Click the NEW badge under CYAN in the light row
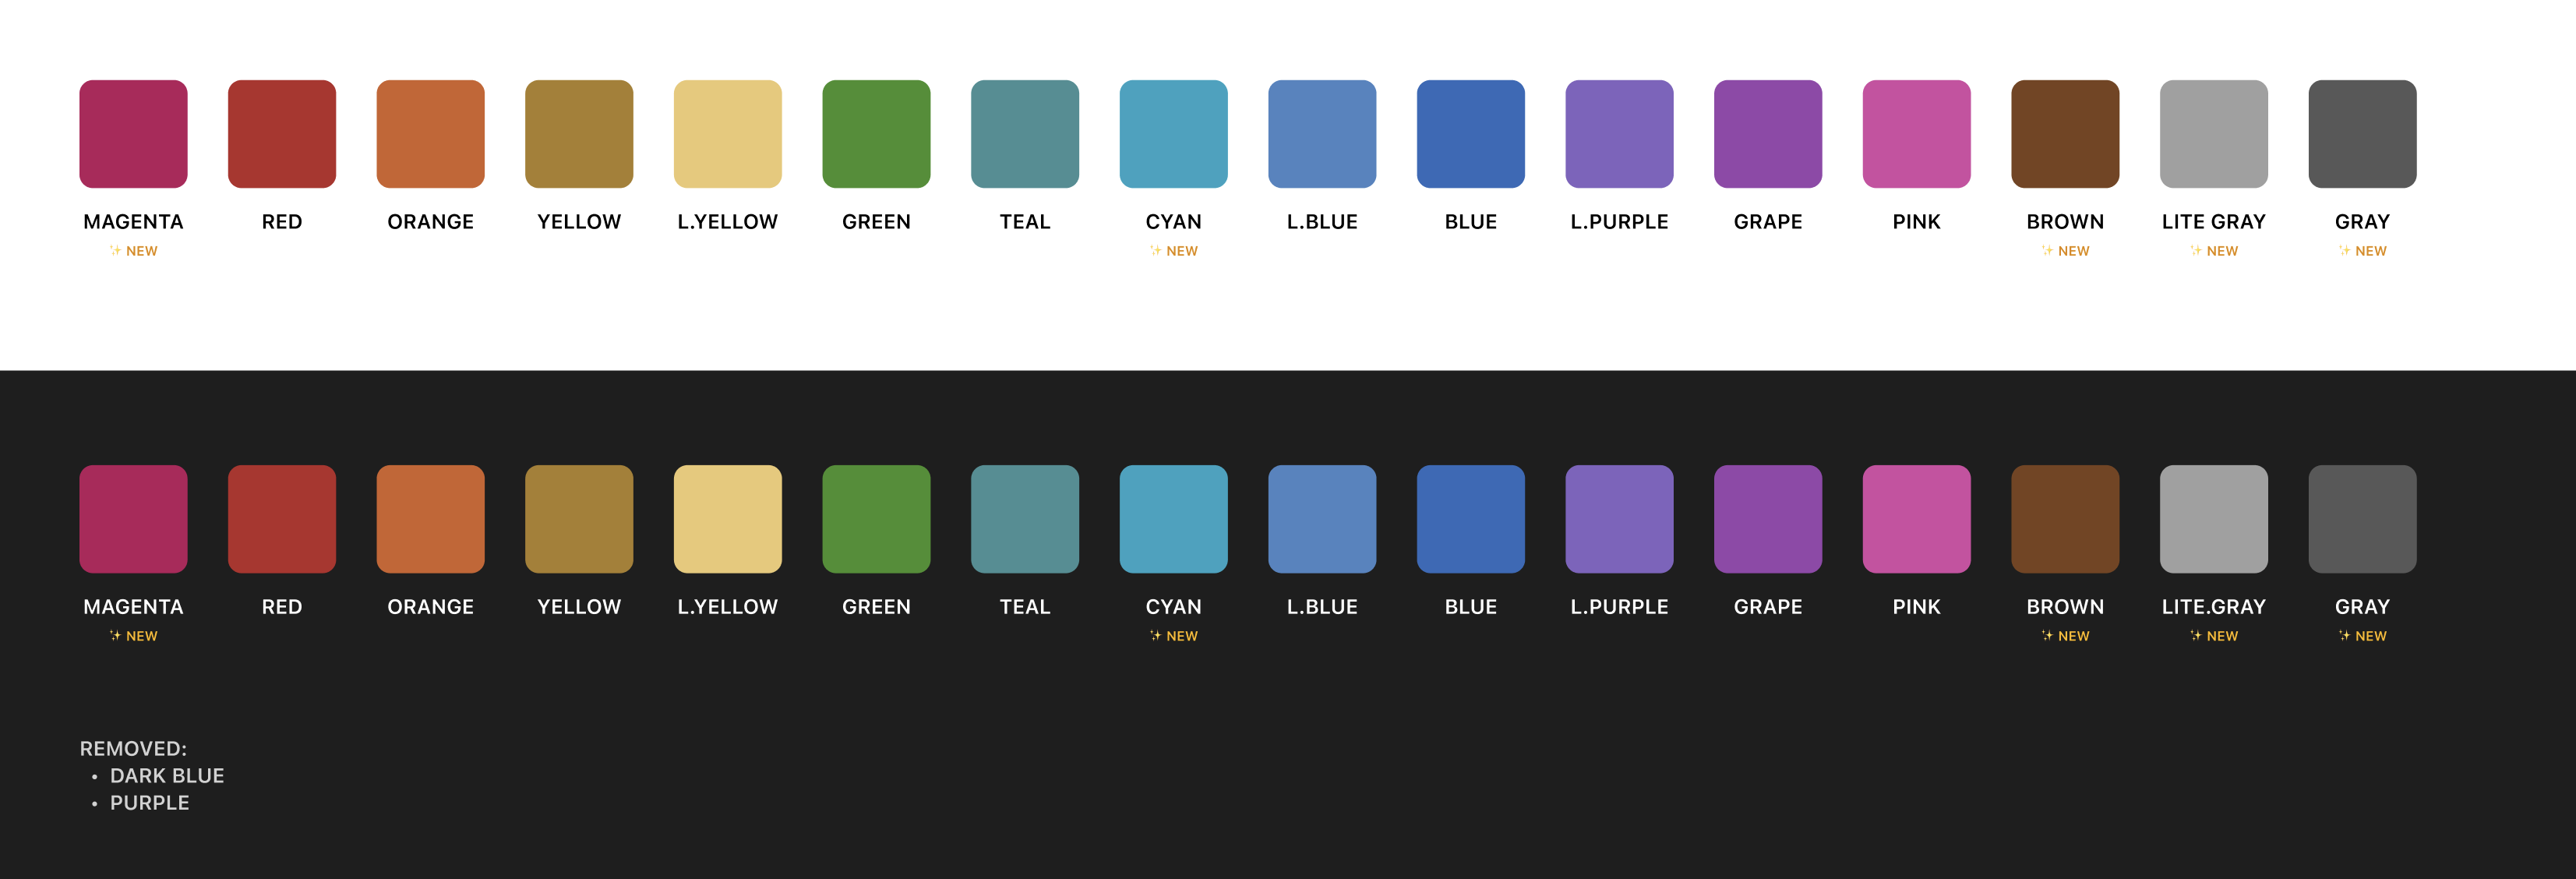The image size is (2576, 879). coord(1173,250)
